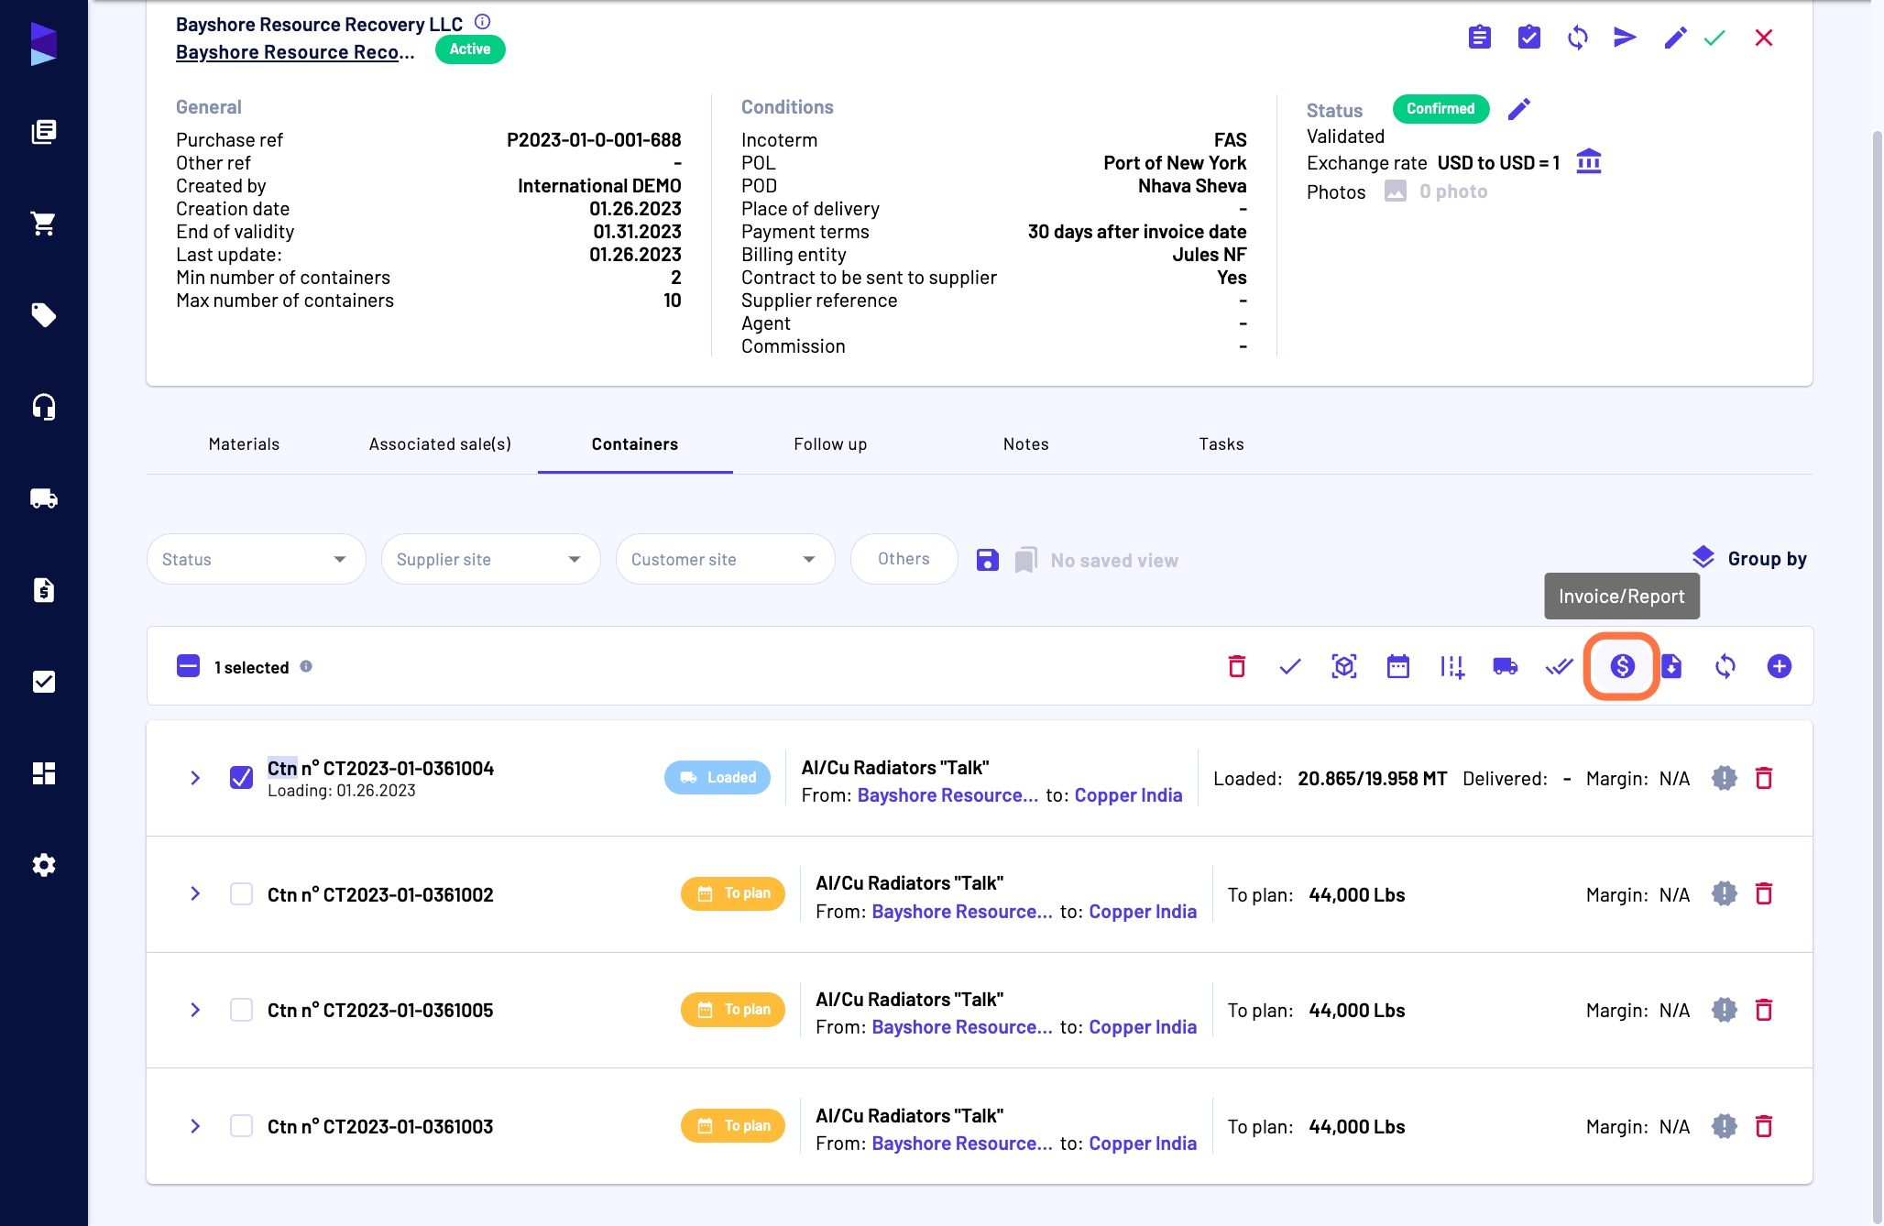Click the paper plane send icon in header
This screenshot has width=1884, height=1226.
[x=1625, y=38]
